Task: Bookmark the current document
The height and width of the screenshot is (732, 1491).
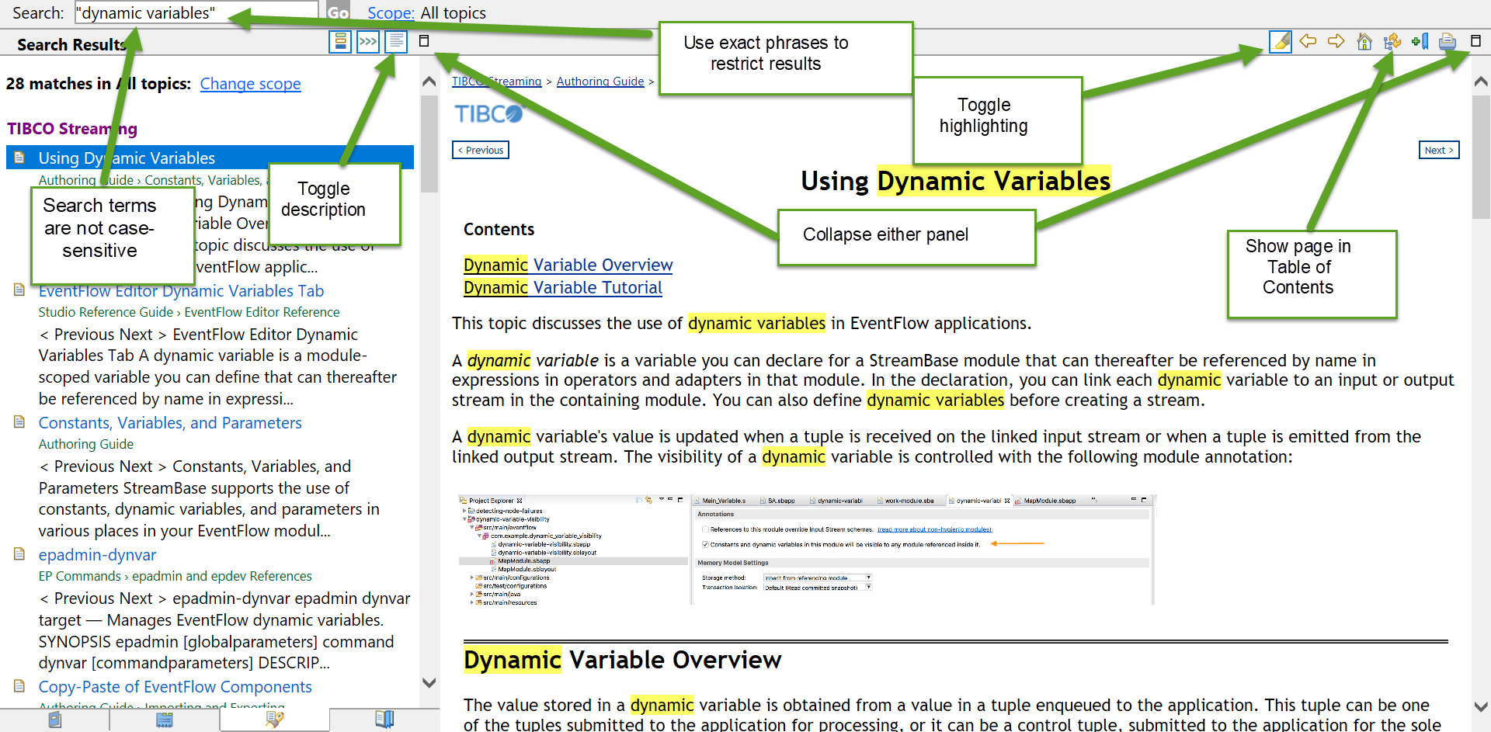Action: point(1420,41)
